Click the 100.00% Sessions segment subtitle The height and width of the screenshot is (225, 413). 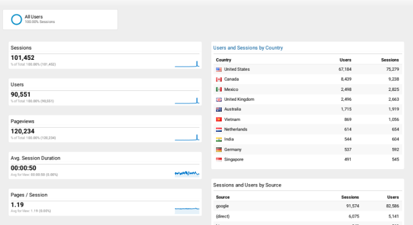[x=40, y=22]
